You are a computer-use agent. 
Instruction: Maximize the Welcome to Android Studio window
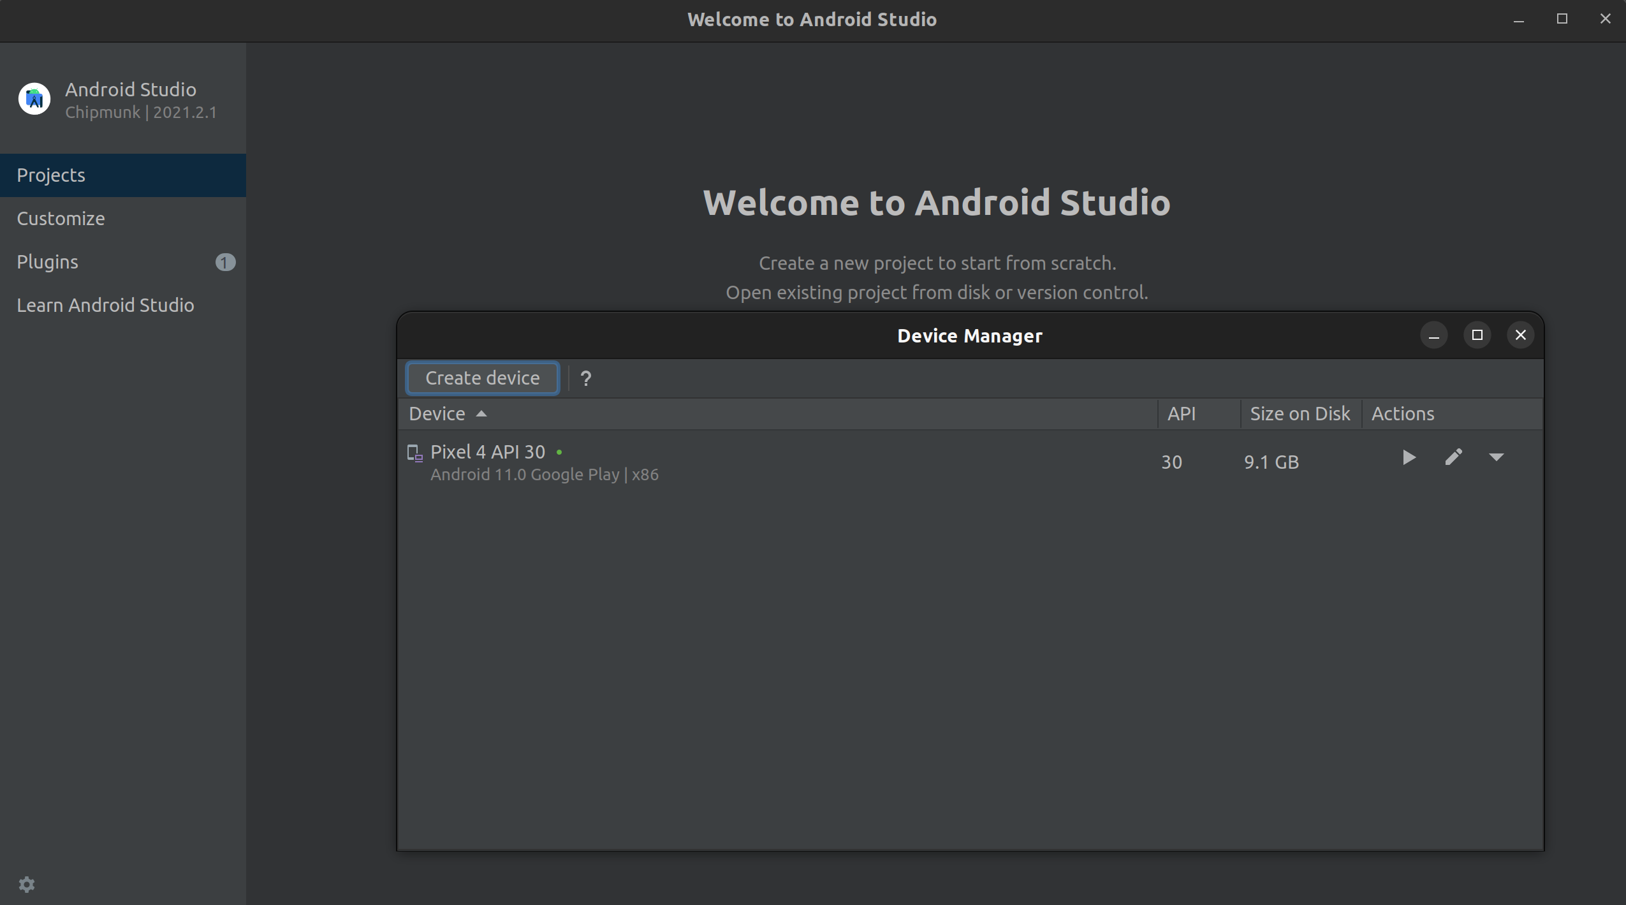[x=1562, y=19]
